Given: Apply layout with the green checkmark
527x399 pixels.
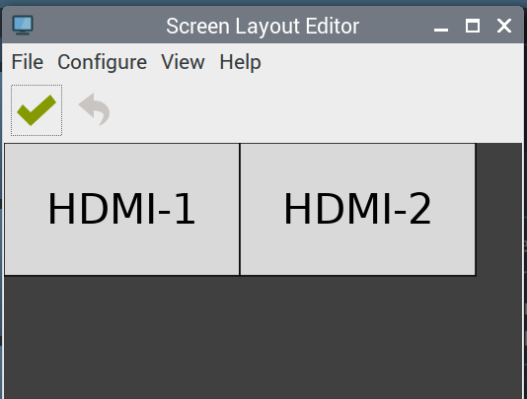Looking at the screenshot, I should [x=37, y=110].
